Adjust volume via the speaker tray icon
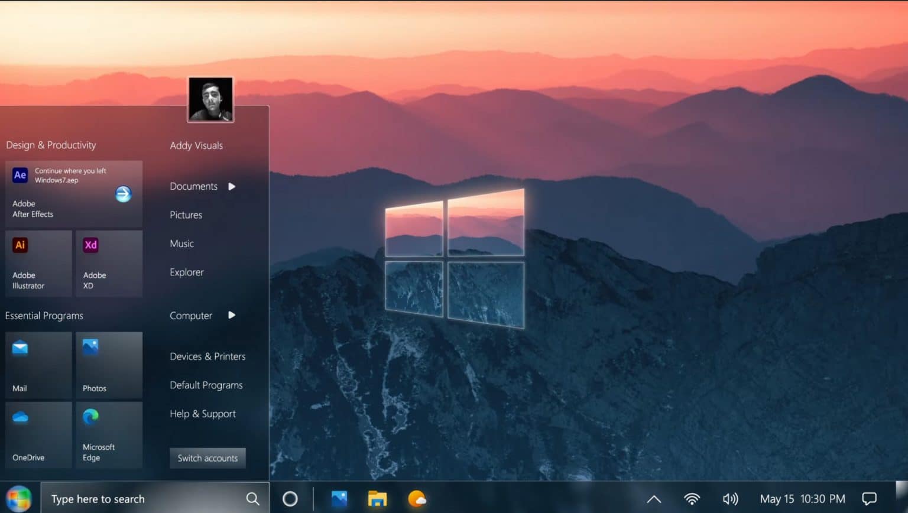This screenshot has width=908, height=513. [731, 498]
